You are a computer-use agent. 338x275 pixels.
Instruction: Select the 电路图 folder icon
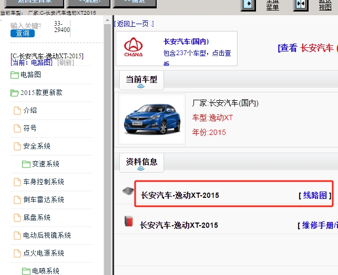click(x=15, y=75)
